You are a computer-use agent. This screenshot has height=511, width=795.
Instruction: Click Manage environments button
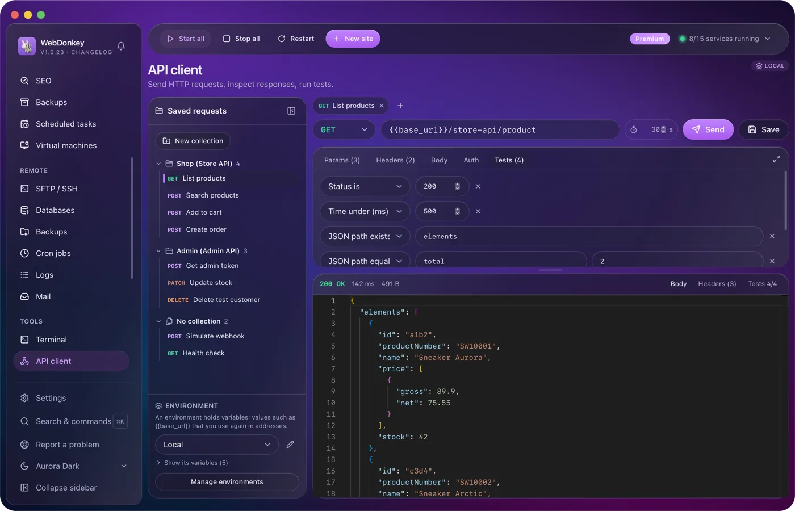click(x=227, y=482)
